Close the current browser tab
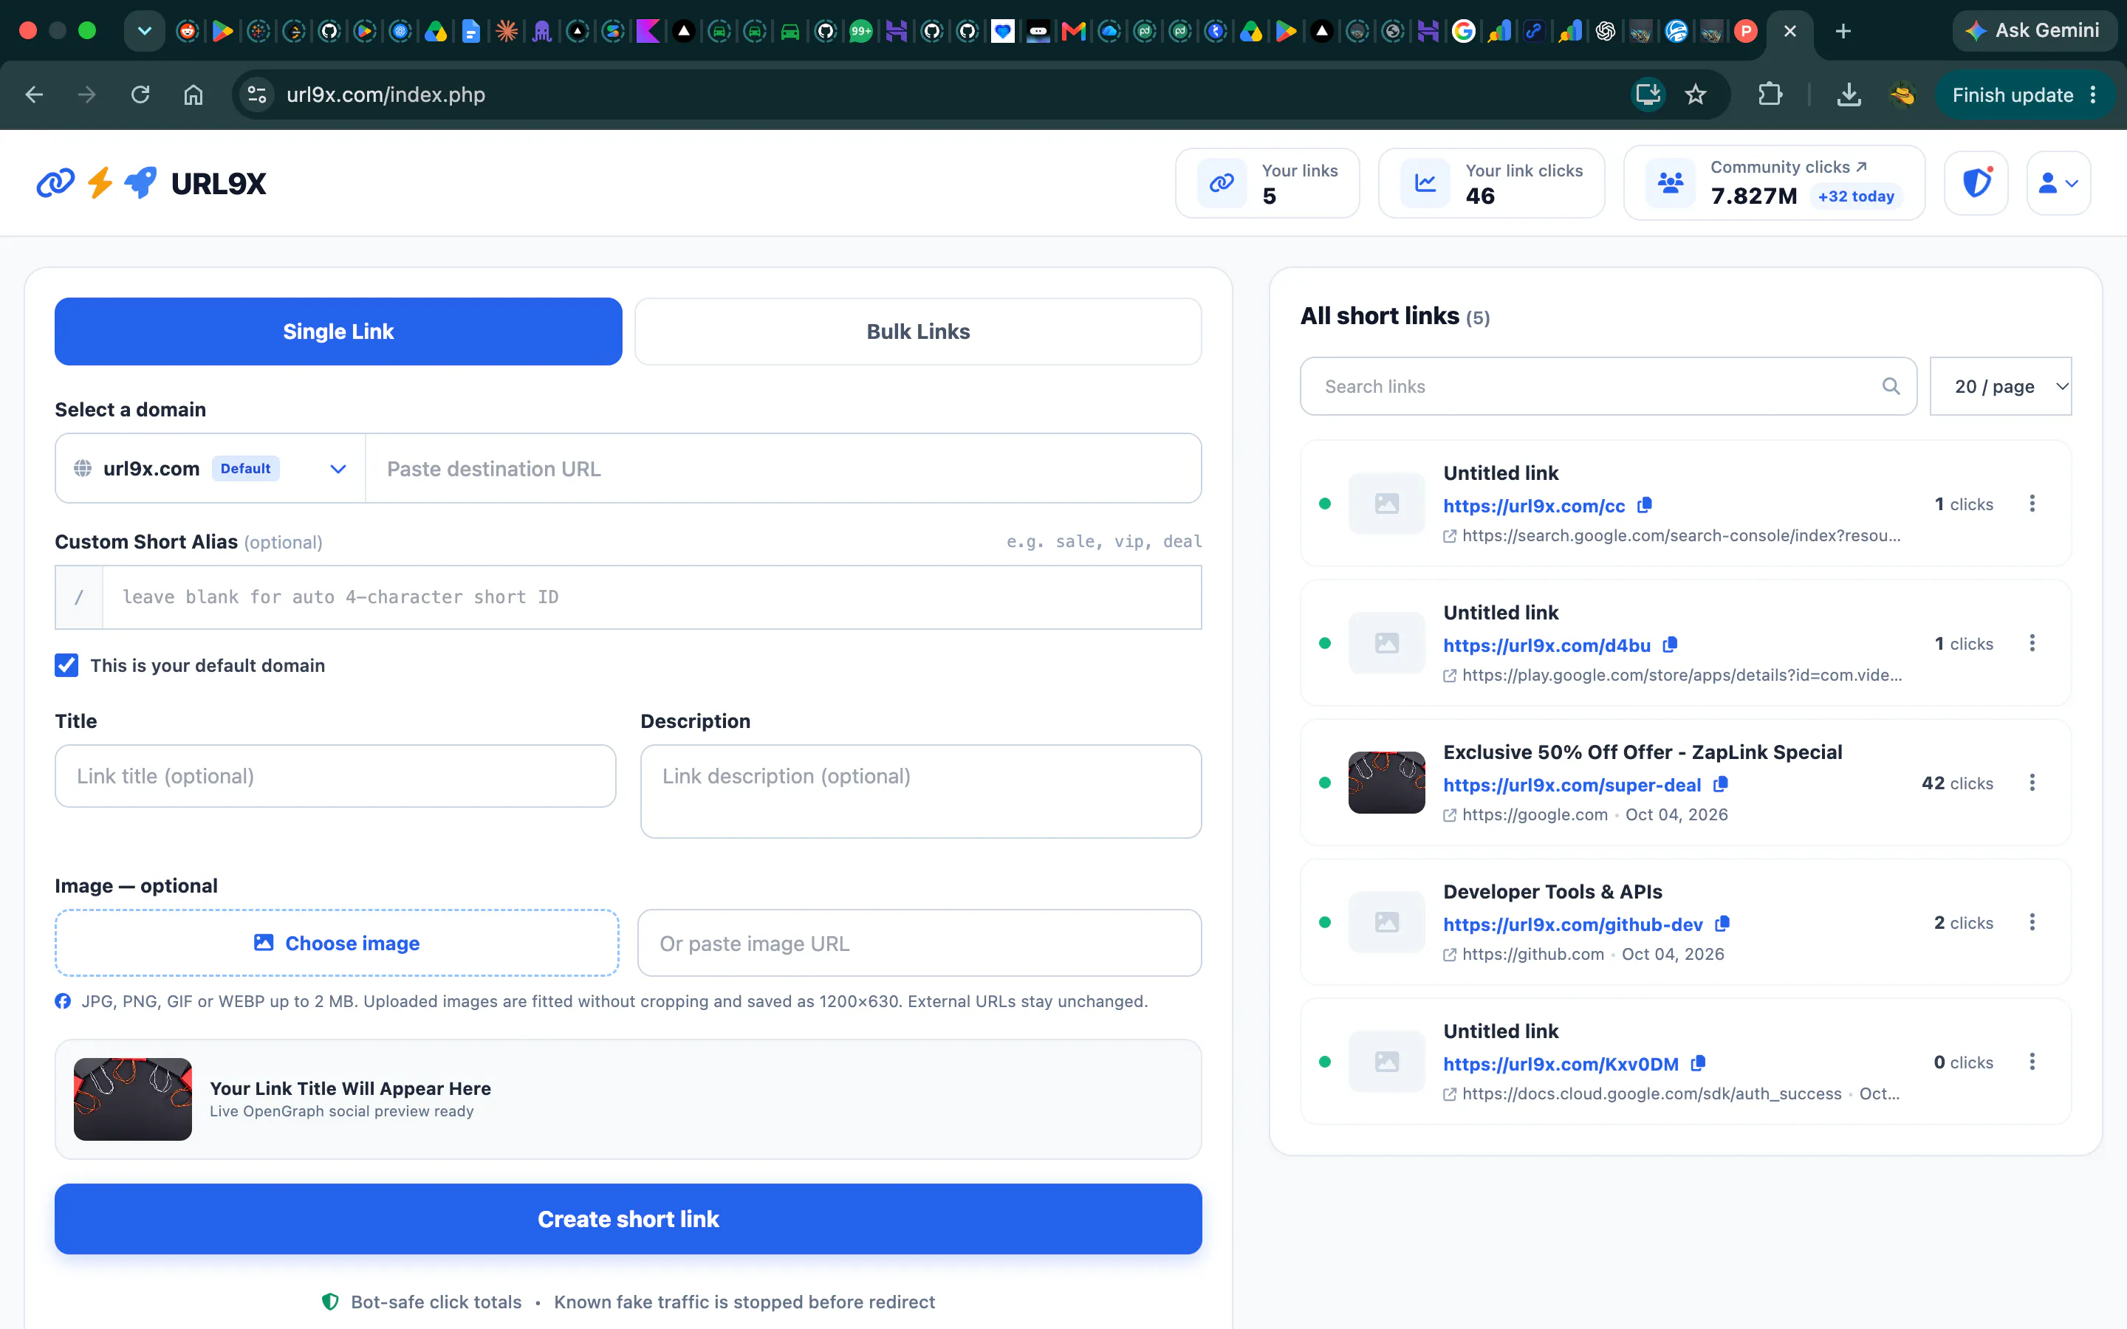 pos(1789,32)
